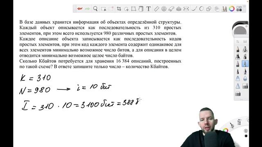Toggle Steady Stroke curve tool
262x147 pixels.
(194, 9)
